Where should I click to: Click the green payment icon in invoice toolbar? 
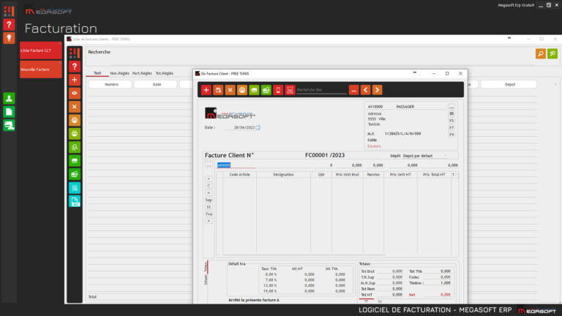(x=266, y=90)
